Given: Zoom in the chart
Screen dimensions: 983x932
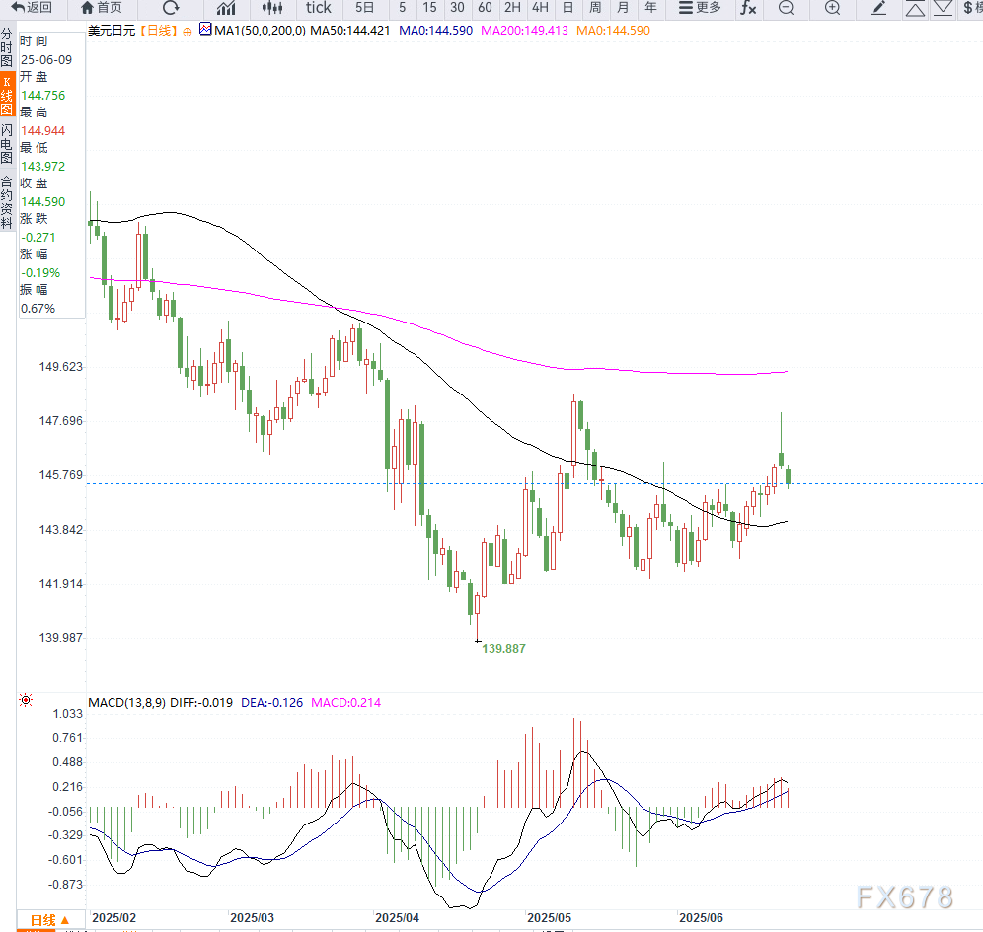Looking at the screenshot, I should 832,8.
